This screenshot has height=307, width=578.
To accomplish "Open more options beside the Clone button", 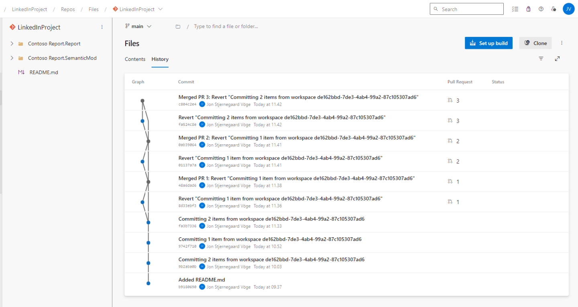I will [562, 43].
